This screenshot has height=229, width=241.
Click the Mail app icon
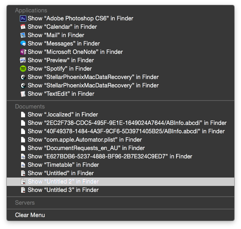(x=23, y=35)
